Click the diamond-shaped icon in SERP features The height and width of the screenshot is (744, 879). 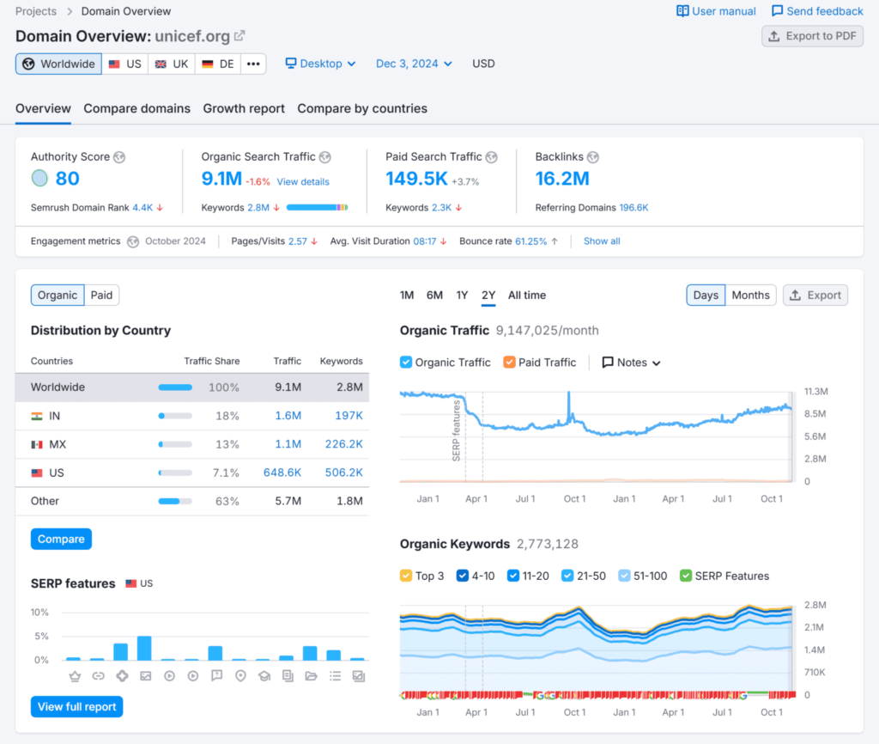point(122,676)
